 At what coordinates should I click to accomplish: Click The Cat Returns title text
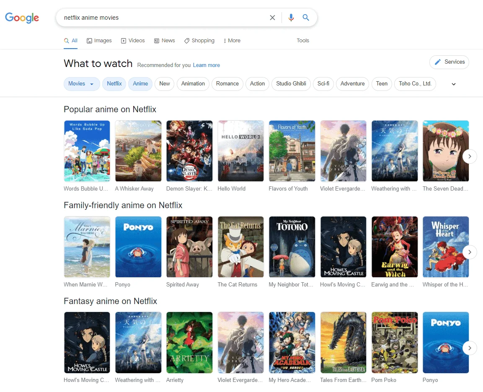tap(237, 285)
